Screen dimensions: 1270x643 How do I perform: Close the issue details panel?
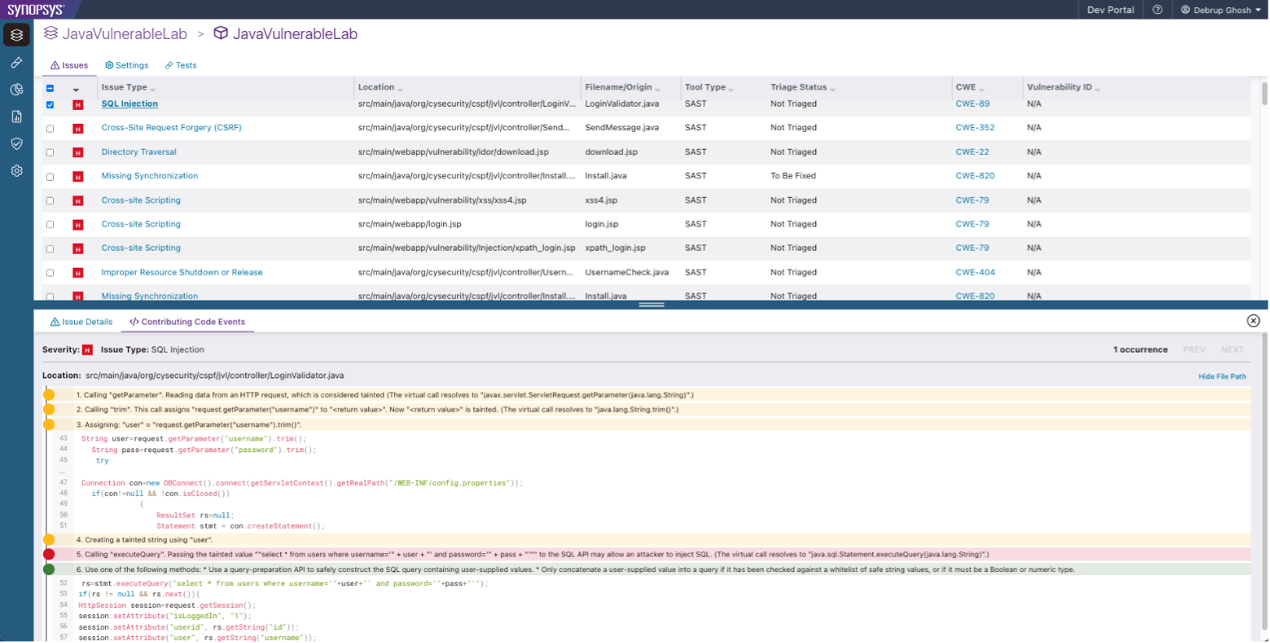point(1253,321)
